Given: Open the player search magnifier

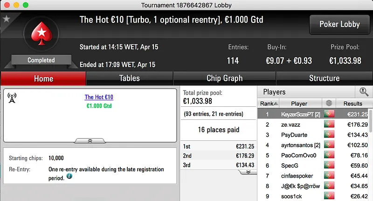Looking at the screenshot, I should point(363,92).
